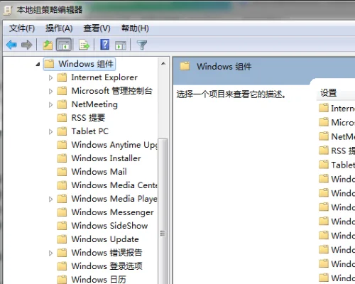Go up one level with folder-arrow icon
Viewport: 355px width, 284px height.
click(48, 45)
